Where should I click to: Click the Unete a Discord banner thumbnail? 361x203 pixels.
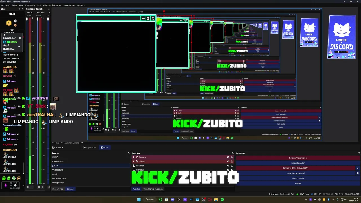[341, 37]
